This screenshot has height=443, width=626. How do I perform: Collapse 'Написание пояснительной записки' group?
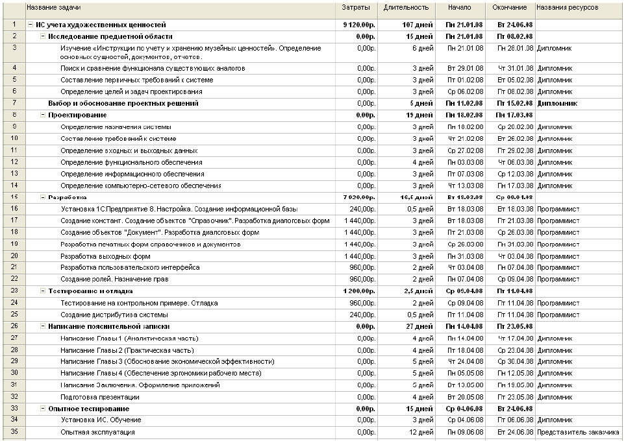[43, 326]
